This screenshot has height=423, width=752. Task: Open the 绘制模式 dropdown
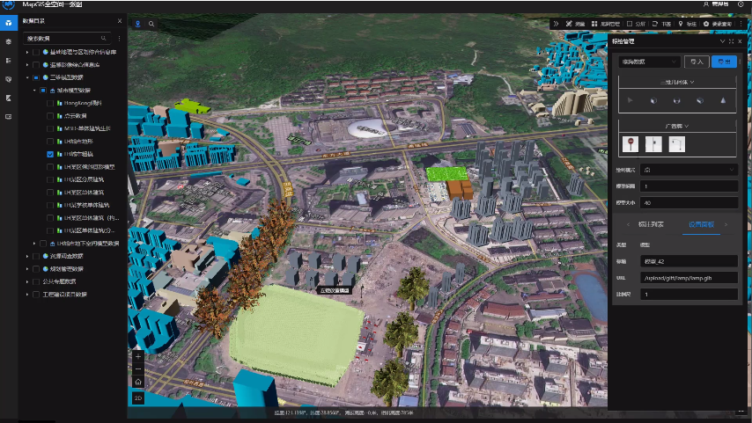coord(689,170)
